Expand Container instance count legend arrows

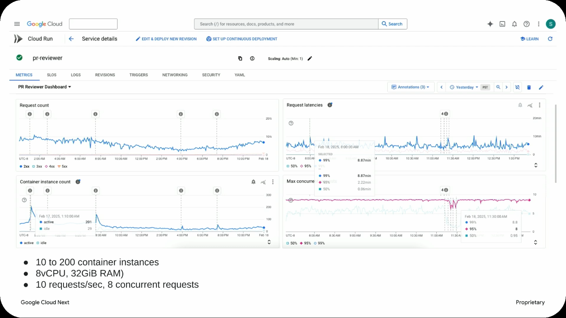pos(269,242)
